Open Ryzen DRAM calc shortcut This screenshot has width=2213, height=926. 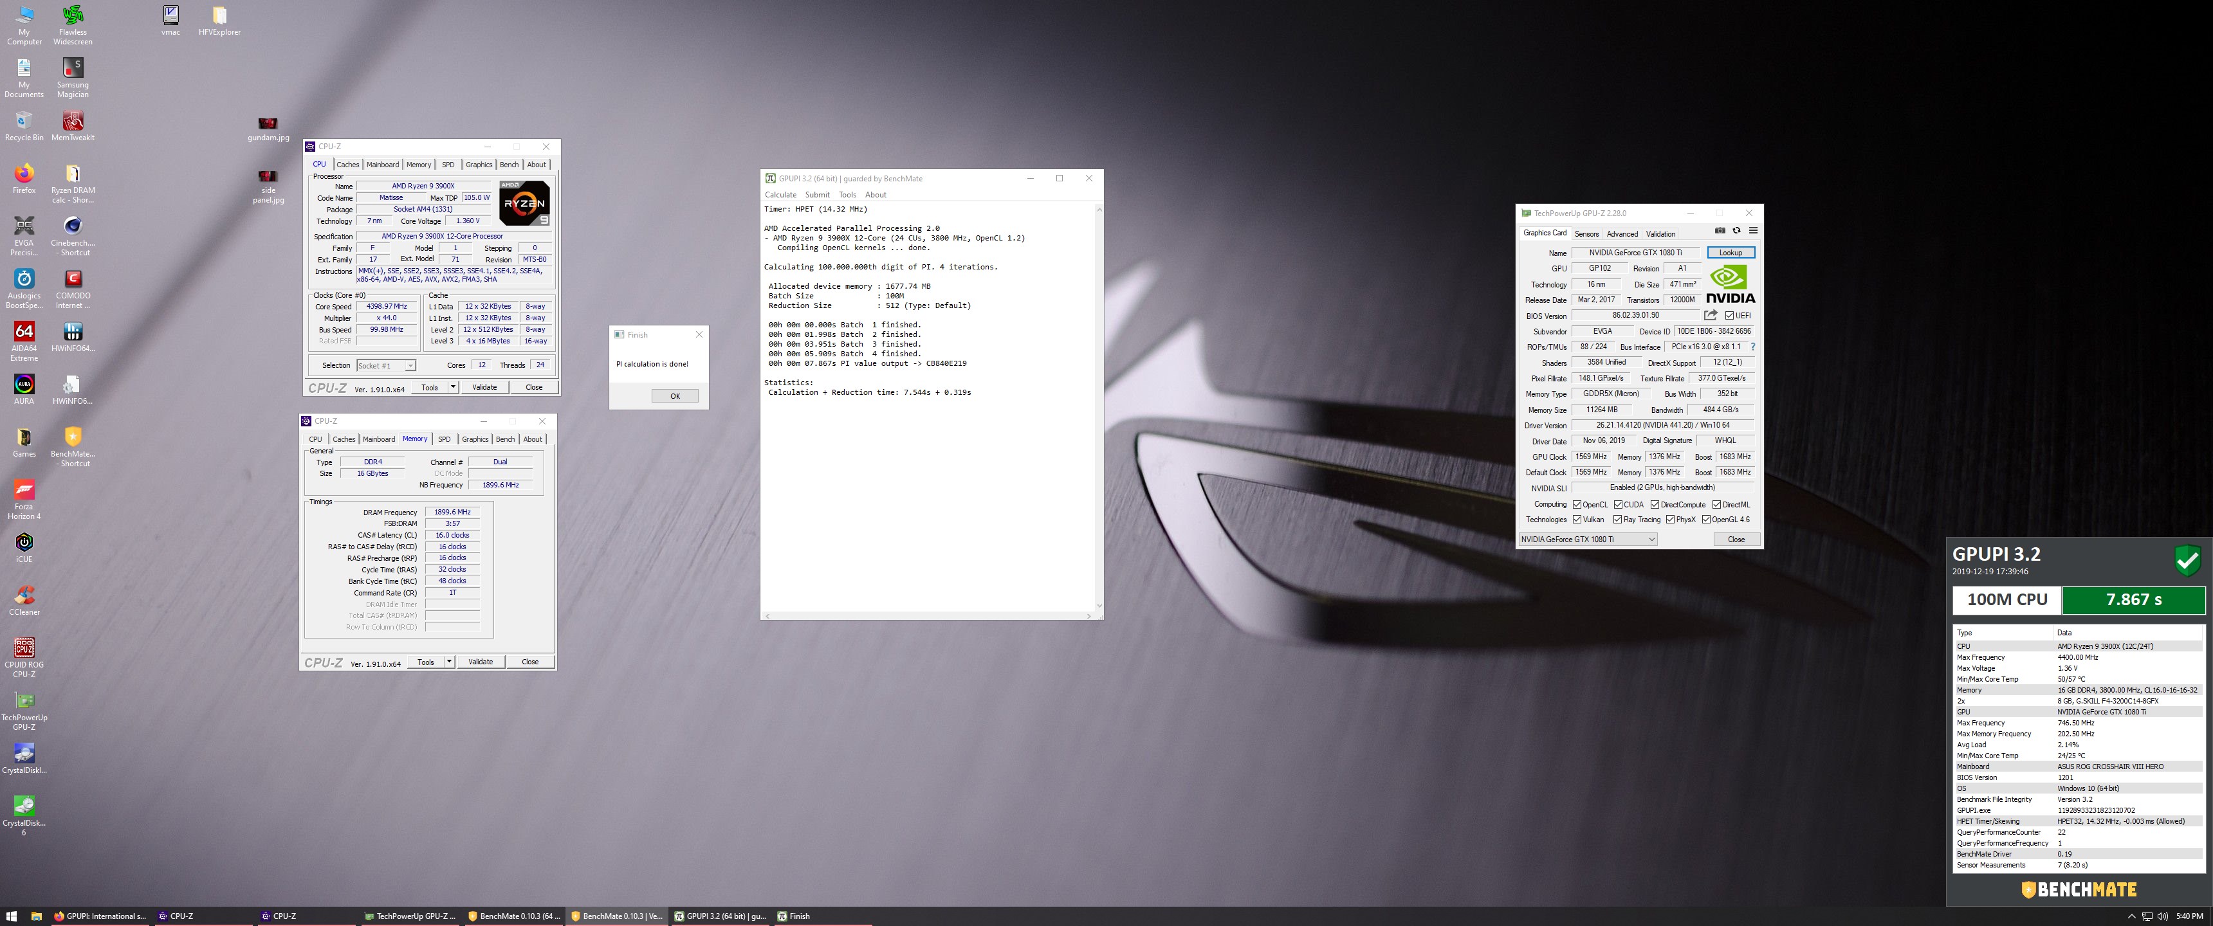tap(73, 184)
